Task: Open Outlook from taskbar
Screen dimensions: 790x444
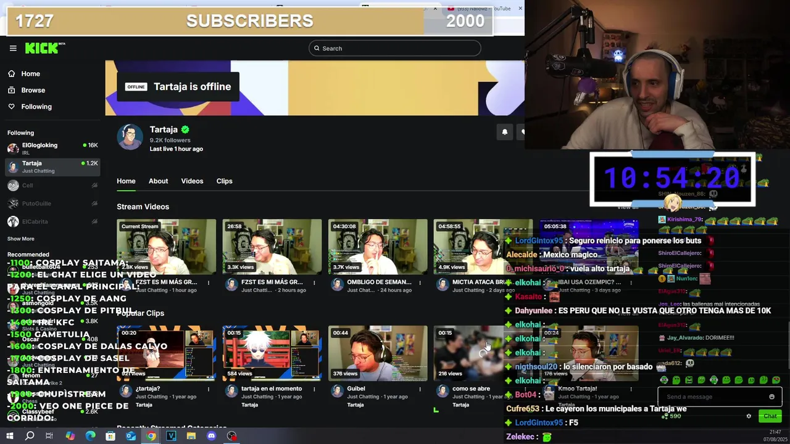Action: 131,436
